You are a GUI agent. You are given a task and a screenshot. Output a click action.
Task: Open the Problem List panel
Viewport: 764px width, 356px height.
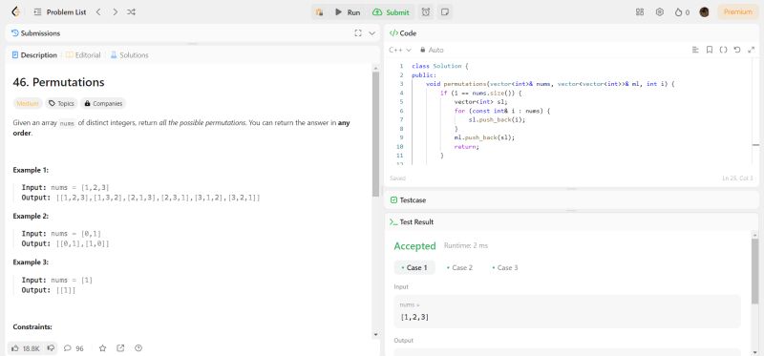point(60,12)
